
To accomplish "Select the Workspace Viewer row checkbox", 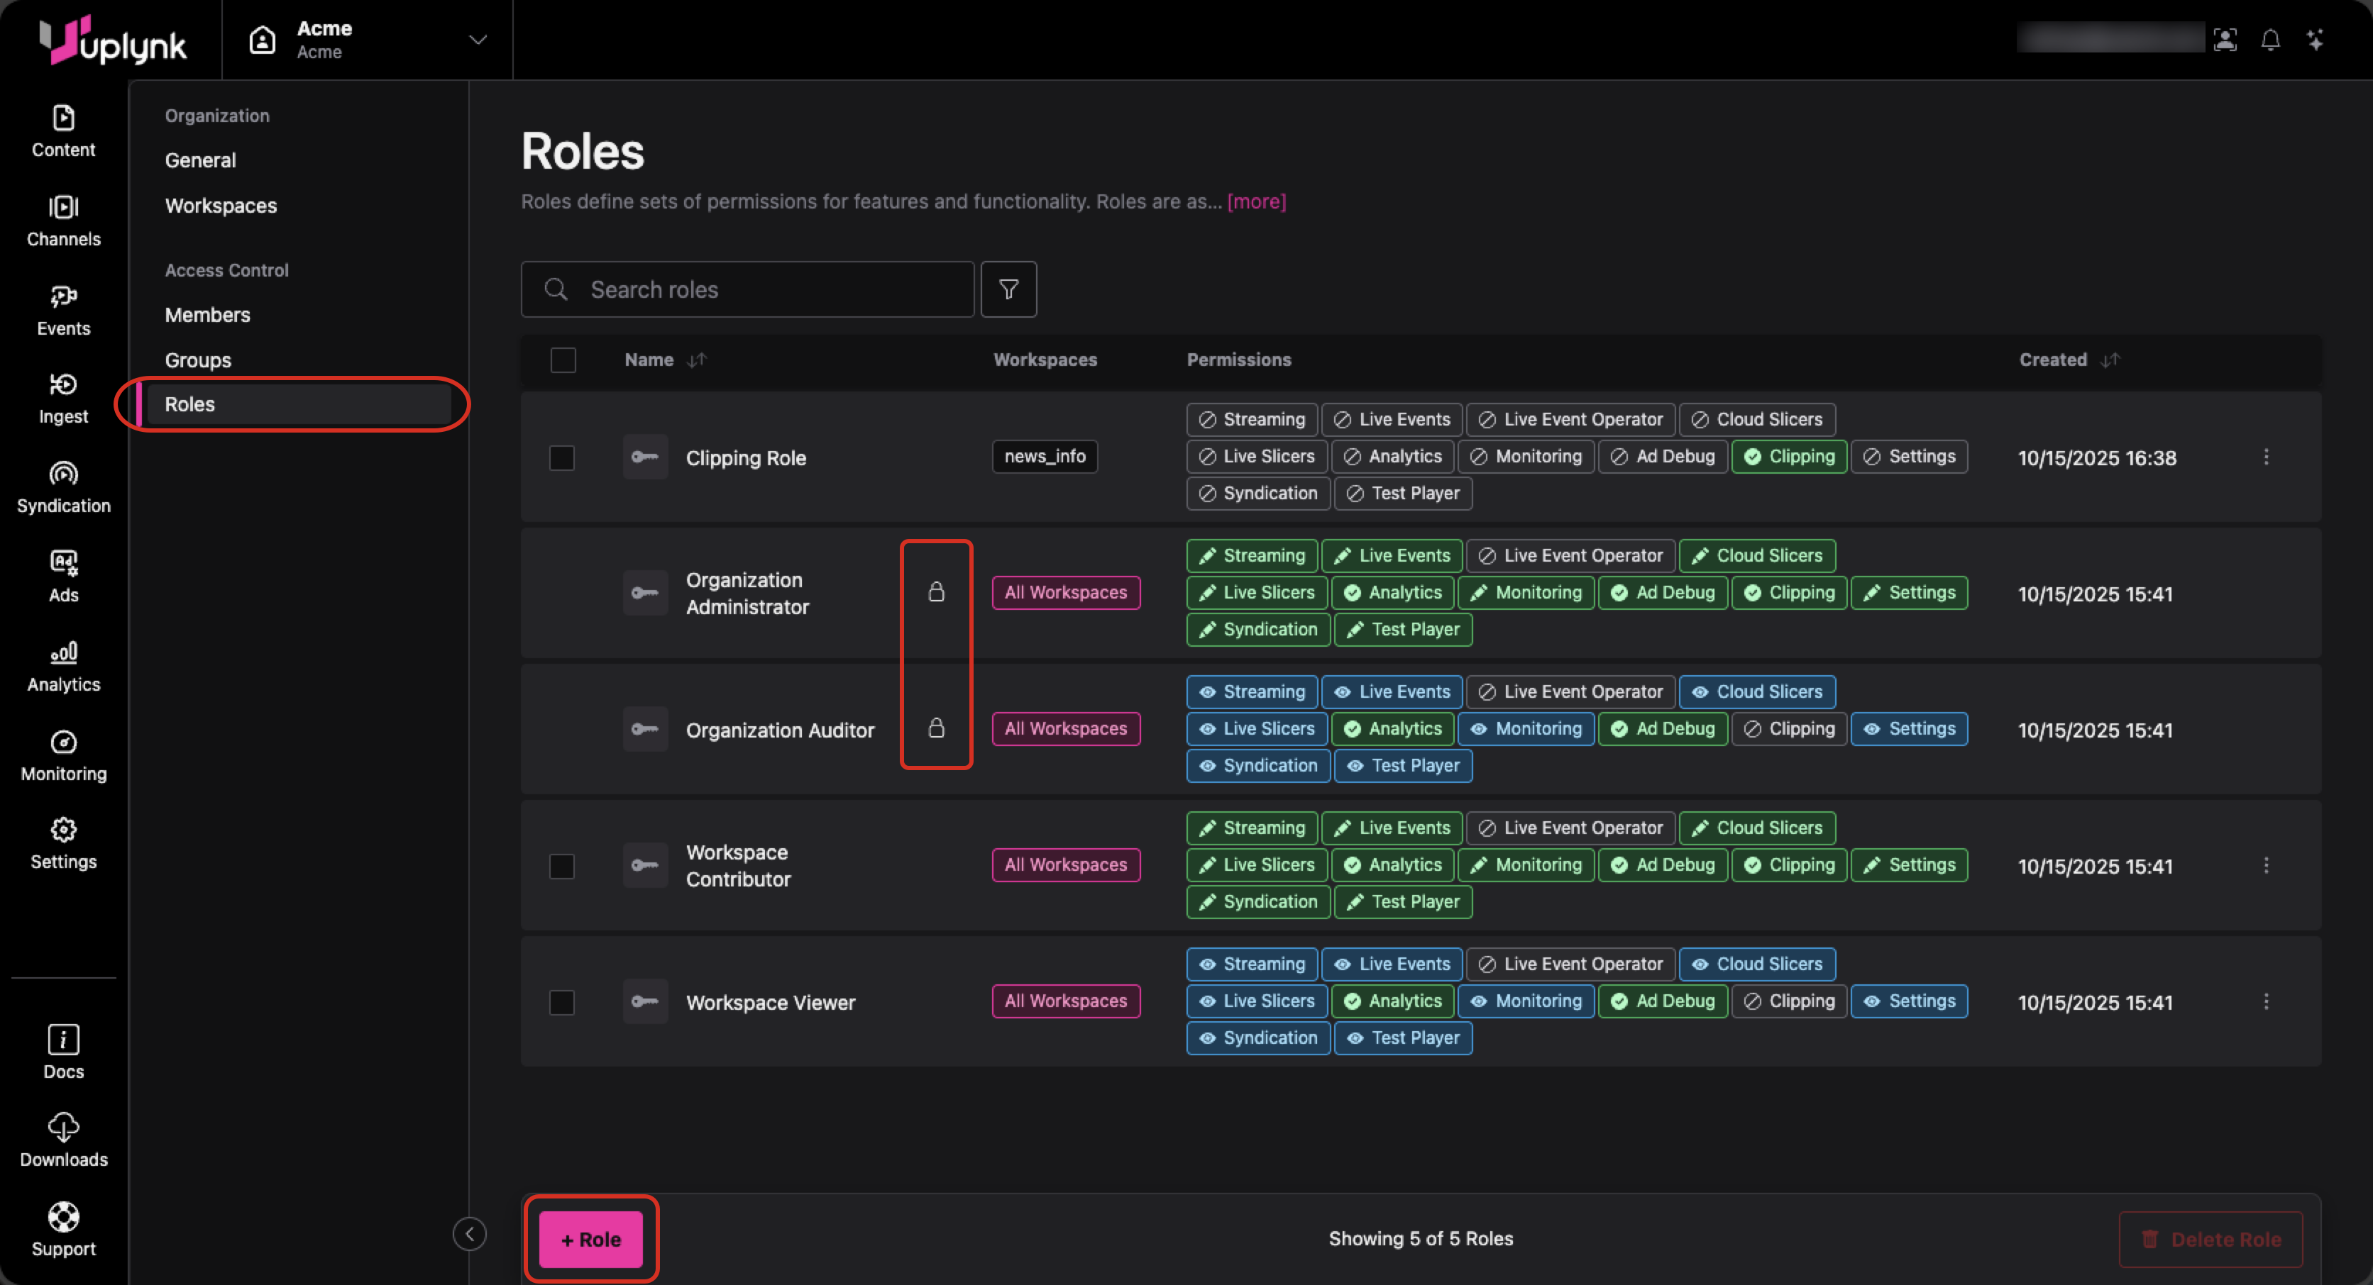I will 562,1001.
